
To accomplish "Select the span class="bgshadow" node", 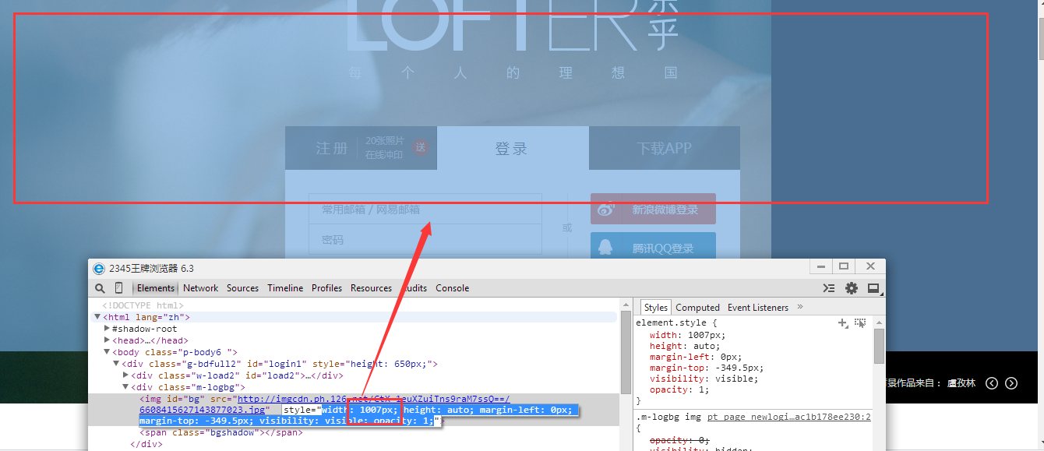I will pos(220,432).
